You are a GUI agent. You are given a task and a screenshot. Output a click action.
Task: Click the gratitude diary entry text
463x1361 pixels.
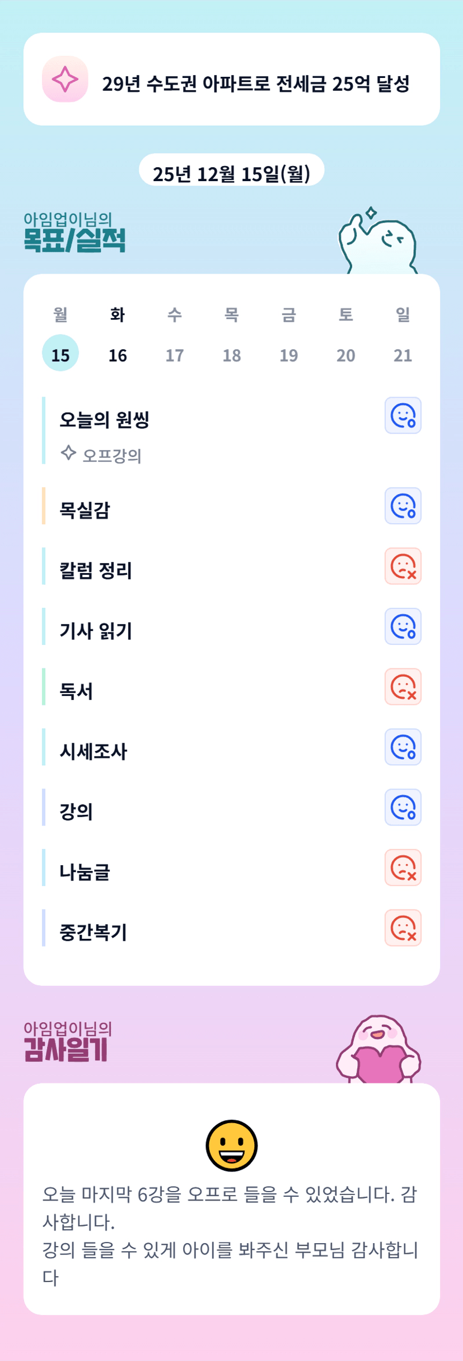click(231, 1235)
